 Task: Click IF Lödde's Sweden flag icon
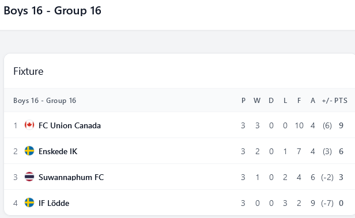coord(29,202)
